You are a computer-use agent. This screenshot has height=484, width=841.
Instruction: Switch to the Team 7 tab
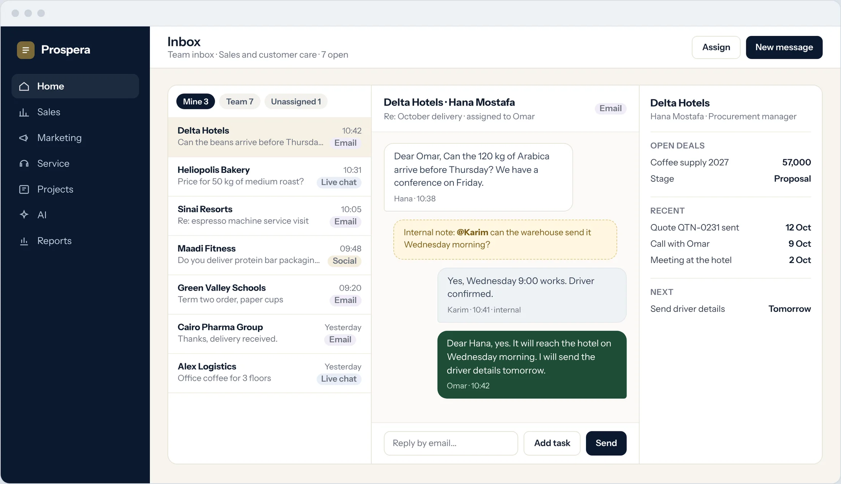point(240,102)
